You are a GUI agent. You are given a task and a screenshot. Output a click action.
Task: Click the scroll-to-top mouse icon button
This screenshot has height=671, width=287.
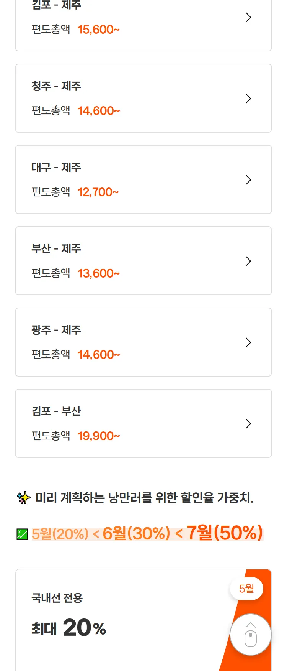pyautogui.click(x=250, y=635)
